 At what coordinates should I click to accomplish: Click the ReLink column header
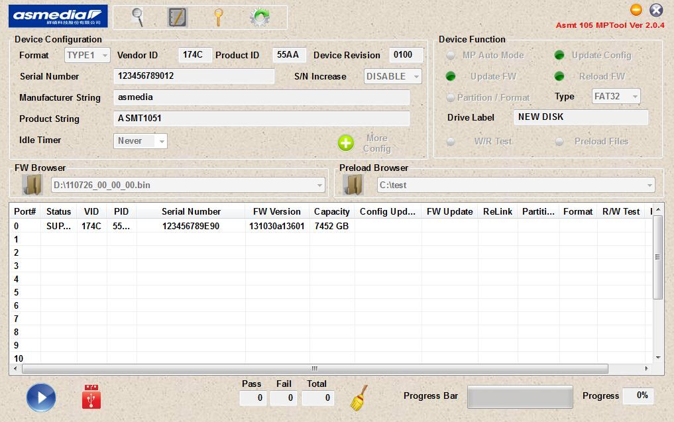(498, 211)
